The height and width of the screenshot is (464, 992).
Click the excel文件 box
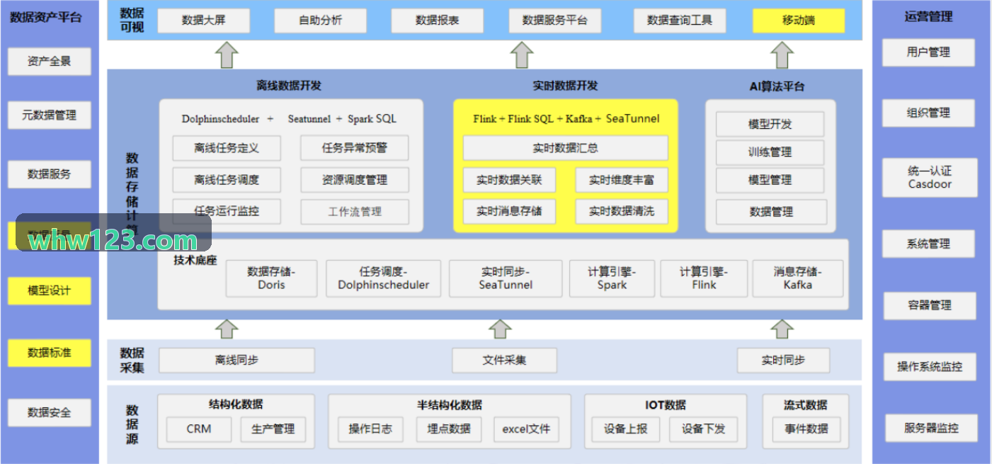click(527, 429)
